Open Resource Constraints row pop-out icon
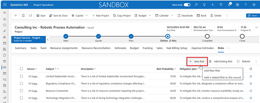The height and width of the screenshot is (103, 260). click(x=251, y=91)
